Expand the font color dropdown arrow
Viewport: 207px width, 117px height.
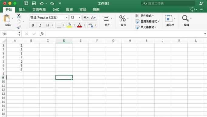click(x=84, y=25)
